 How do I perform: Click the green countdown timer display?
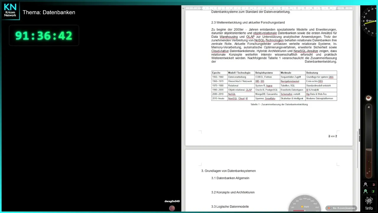pyautogui.click(x=44, y=35)
